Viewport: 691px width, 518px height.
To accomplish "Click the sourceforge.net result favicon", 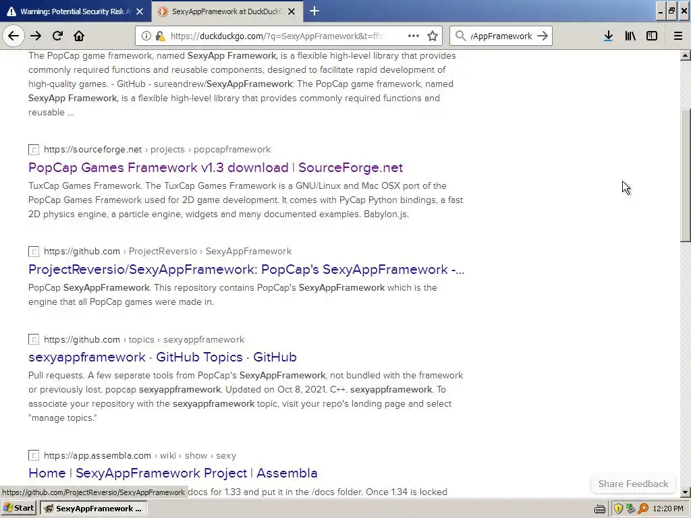I will (34, 150).
